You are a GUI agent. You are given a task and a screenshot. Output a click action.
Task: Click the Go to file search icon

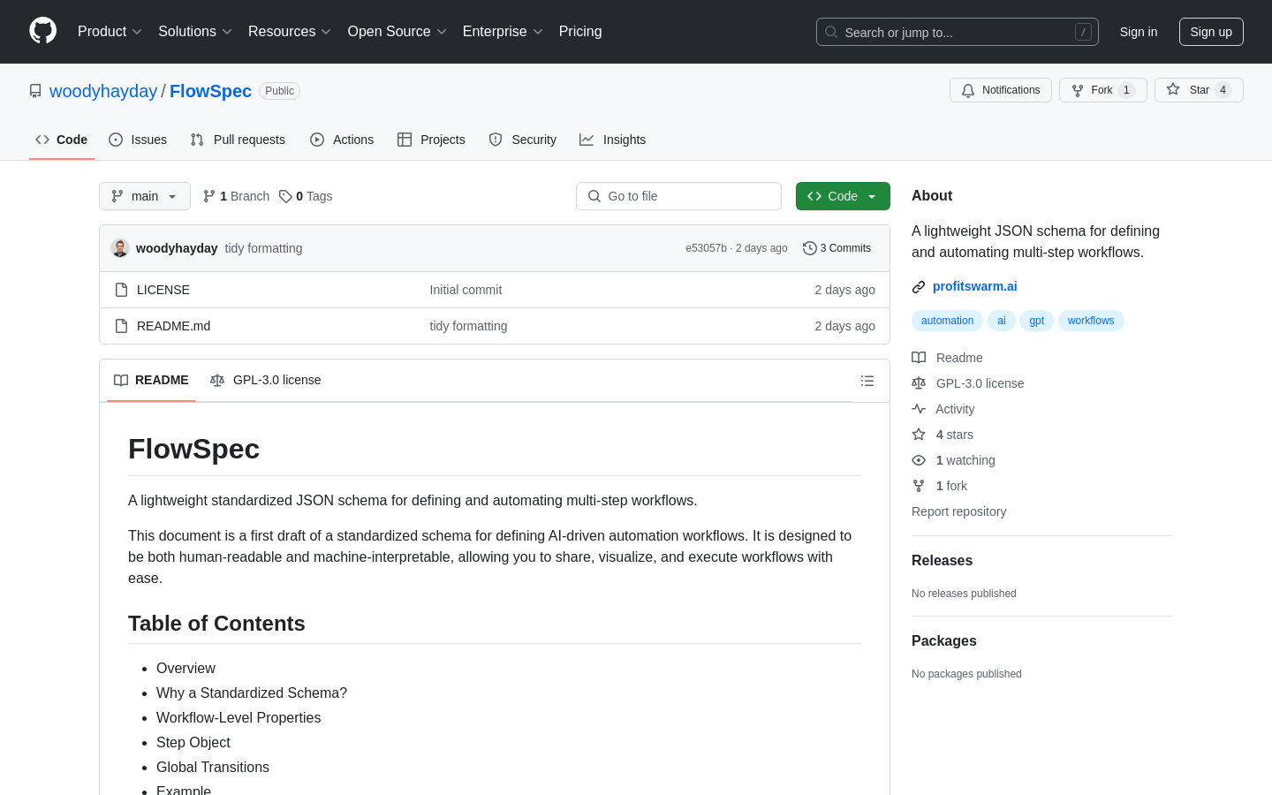[x=594, y=196]
